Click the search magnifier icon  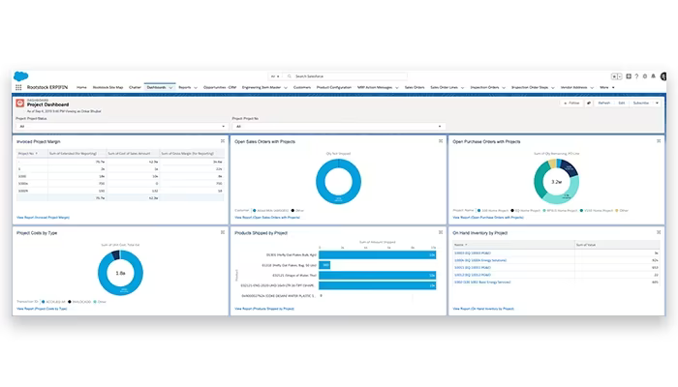pyautogui.click(x=290, y=76)
